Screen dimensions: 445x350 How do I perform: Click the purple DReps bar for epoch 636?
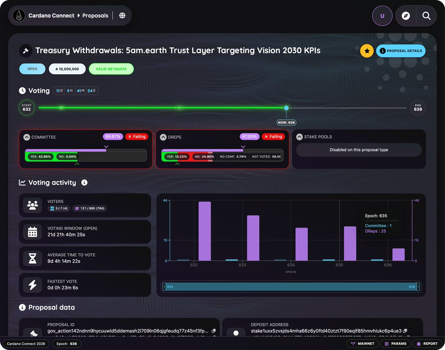(x=399, y=255)
